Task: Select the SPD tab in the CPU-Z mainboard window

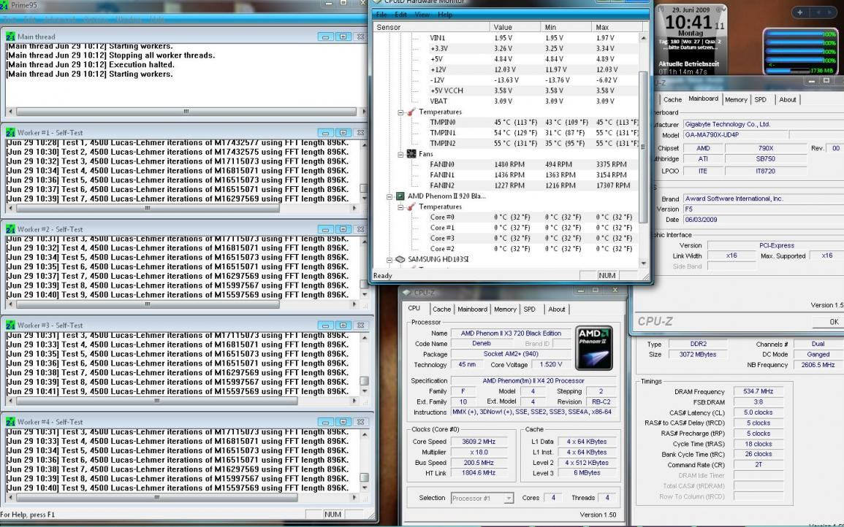Action: [760, 99]
